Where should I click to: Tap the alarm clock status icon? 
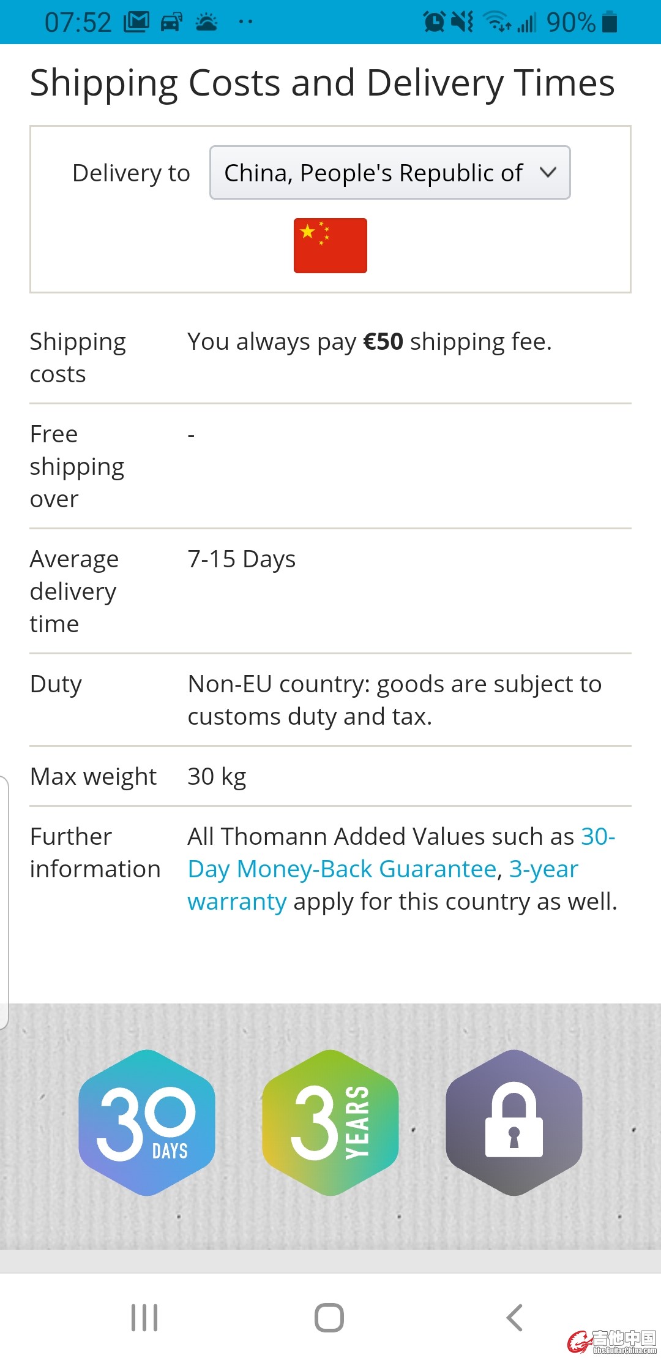tap(434, 22)
